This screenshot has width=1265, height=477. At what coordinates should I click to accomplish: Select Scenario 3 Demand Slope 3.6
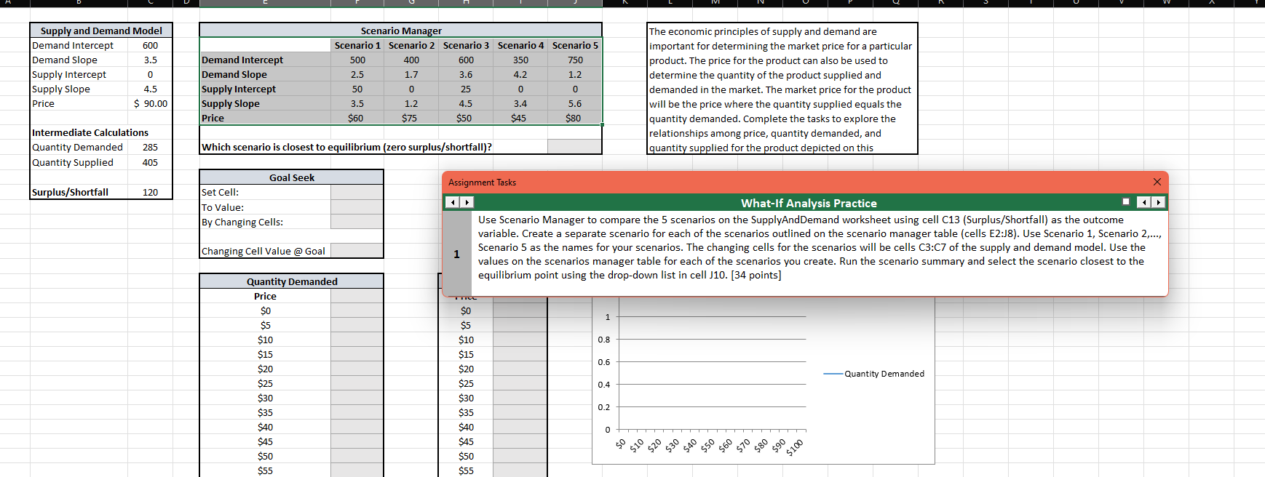[x=466, y=74]
